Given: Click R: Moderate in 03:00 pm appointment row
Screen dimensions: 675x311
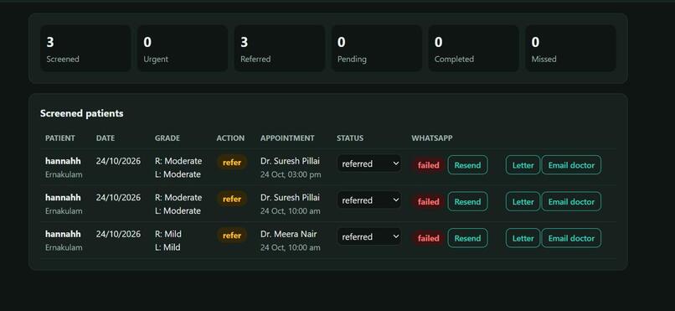Looking at the screenshot, I should click(178, 161).
